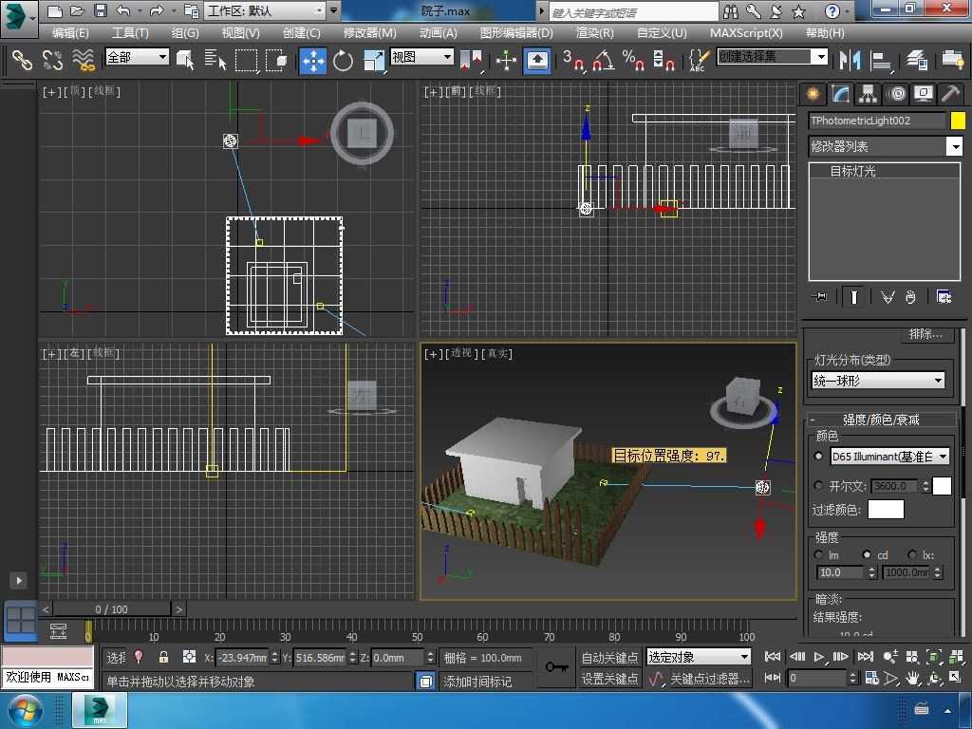Click 排除... exclude button

925,334
